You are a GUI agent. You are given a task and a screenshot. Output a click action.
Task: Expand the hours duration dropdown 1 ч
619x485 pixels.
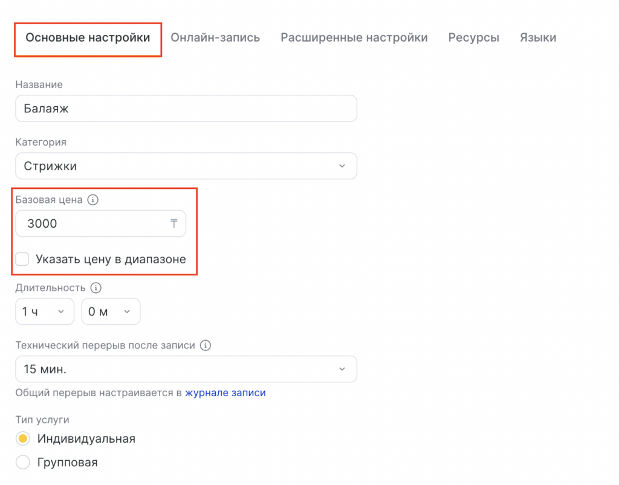(x=44, y=312)
